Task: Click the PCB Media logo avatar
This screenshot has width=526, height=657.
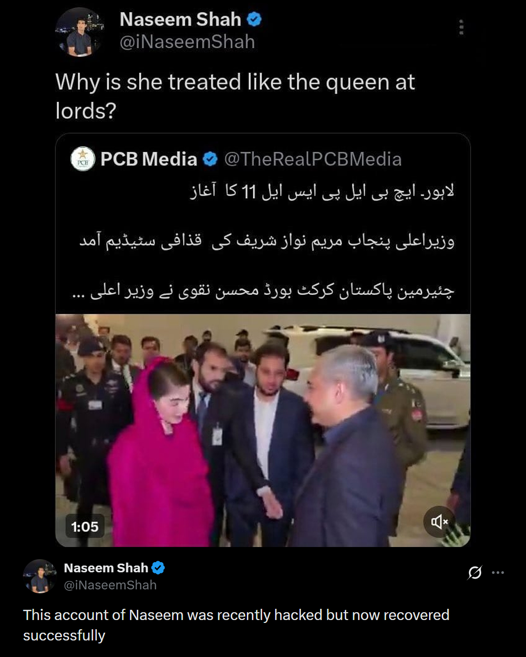Action: pos(83,159)
